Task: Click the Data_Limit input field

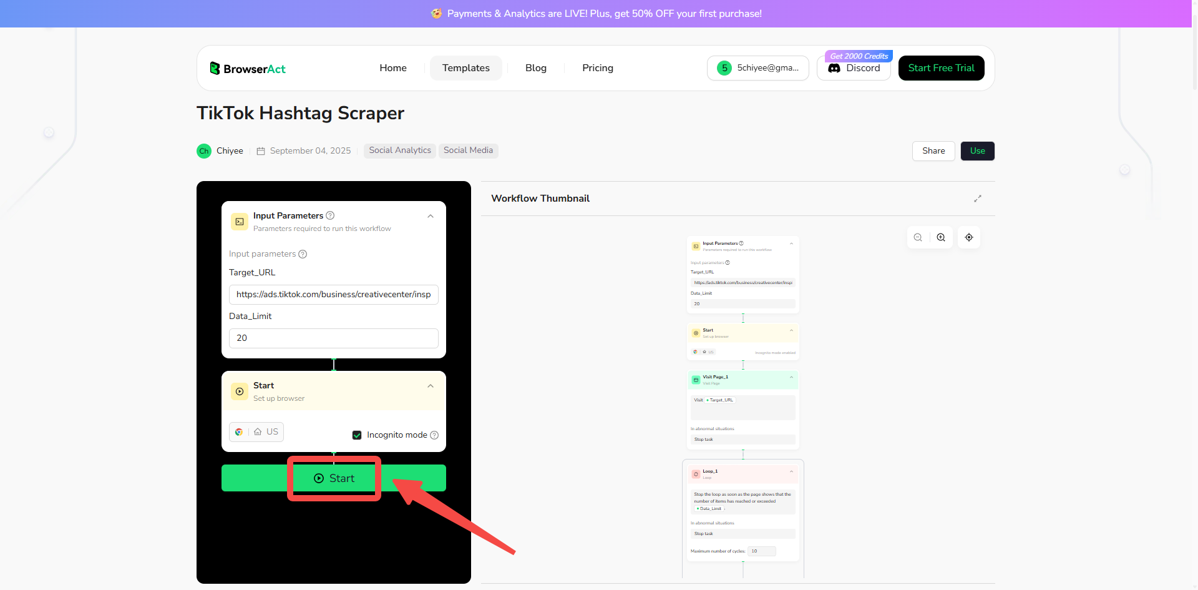Action: click(334, 338)
